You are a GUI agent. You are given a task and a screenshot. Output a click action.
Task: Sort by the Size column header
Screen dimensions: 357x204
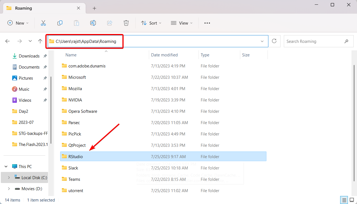pos(246,55)
